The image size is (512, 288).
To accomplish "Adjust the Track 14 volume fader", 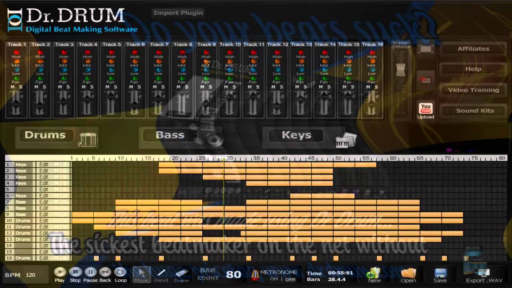I will [x=324, y=96].
